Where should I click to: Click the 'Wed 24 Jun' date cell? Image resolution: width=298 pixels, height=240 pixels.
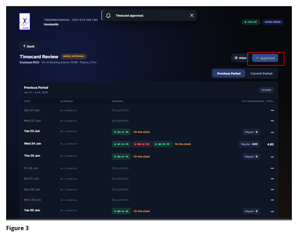[32, 144]
